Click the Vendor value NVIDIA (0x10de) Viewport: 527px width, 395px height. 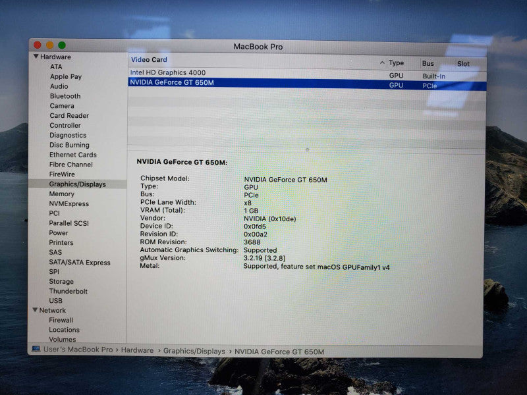tap(270, 219)
